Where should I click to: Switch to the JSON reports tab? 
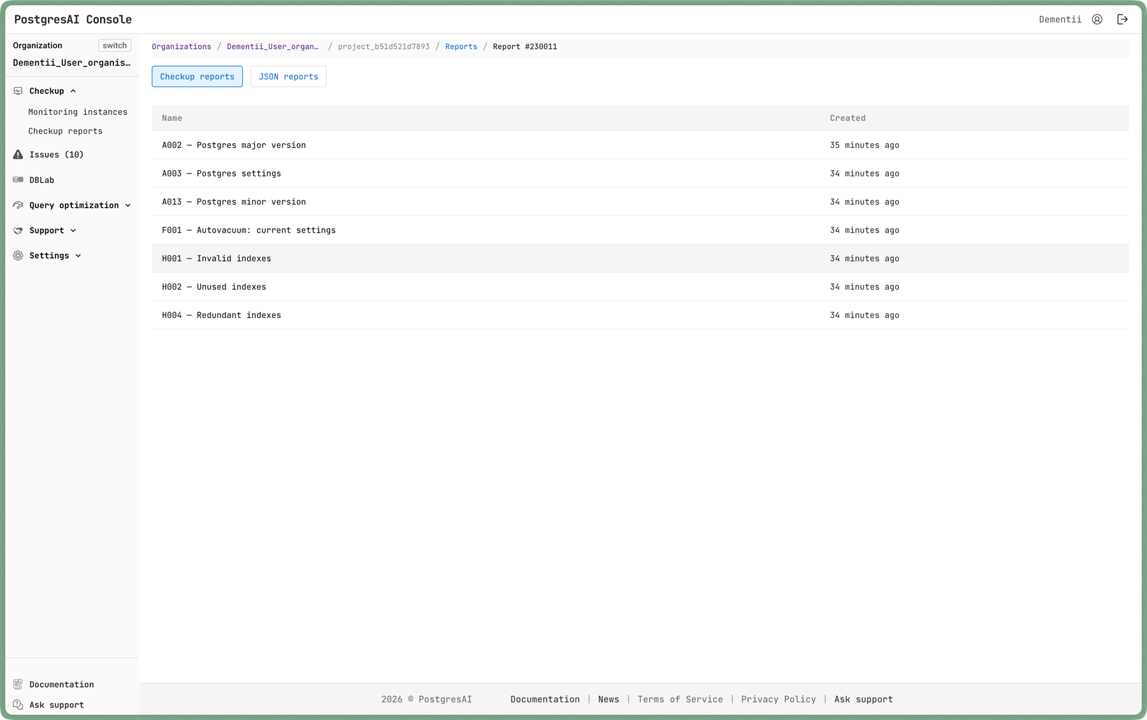288,76
